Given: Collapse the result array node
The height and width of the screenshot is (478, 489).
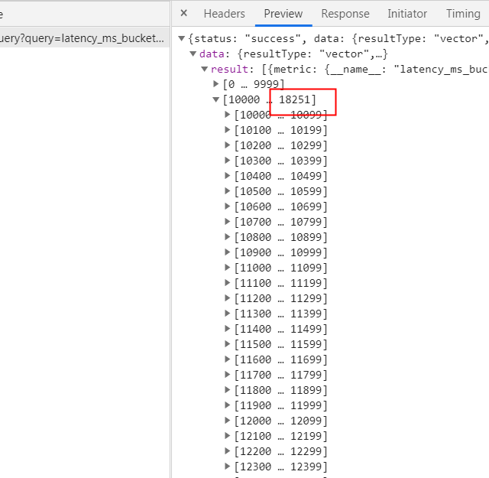Looking at the screenshot, I should tap(205, 69).
